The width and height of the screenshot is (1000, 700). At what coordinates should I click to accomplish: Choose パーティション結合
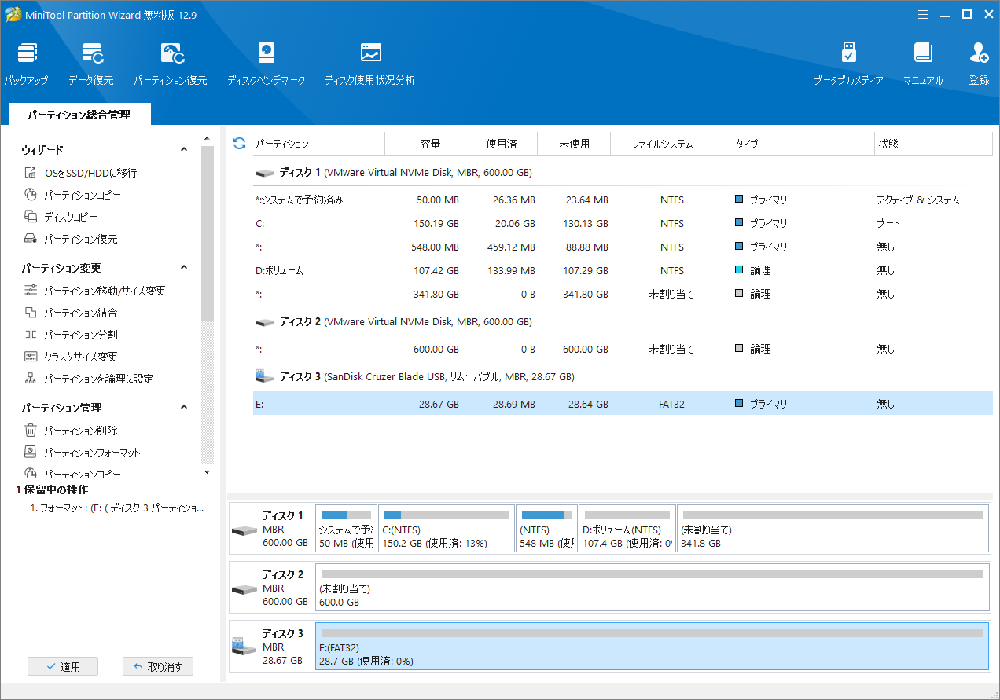coord(71,313)
